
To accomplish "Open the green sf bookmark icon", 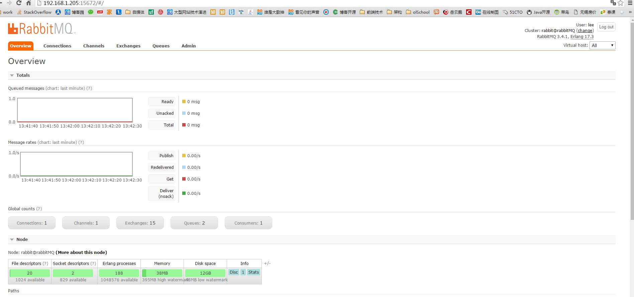I will click(151, 12).
